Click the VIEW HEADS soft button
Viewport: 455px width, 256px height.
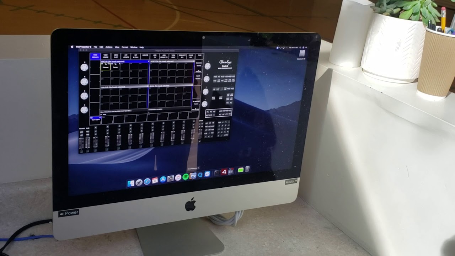coord(106,56)
